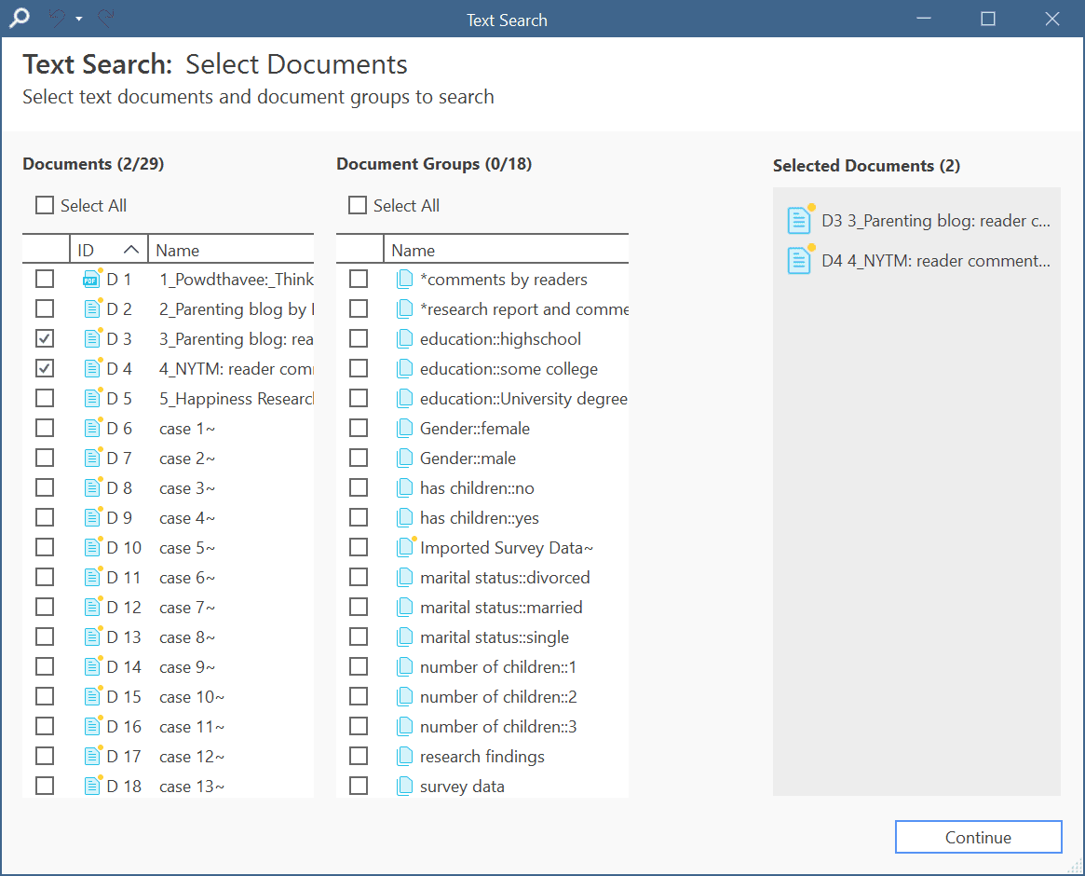This screenshot has width=1085, height=876.
Task: Click document name case 4~
Action: (x=187, y=518)
